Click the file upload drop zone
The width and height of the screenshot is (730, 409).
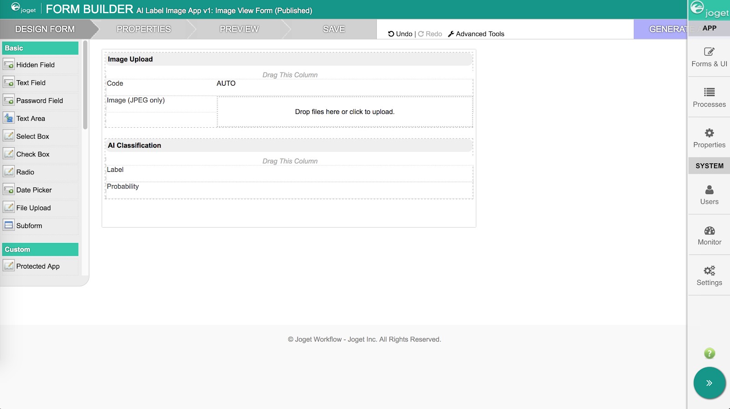[345, 112]
